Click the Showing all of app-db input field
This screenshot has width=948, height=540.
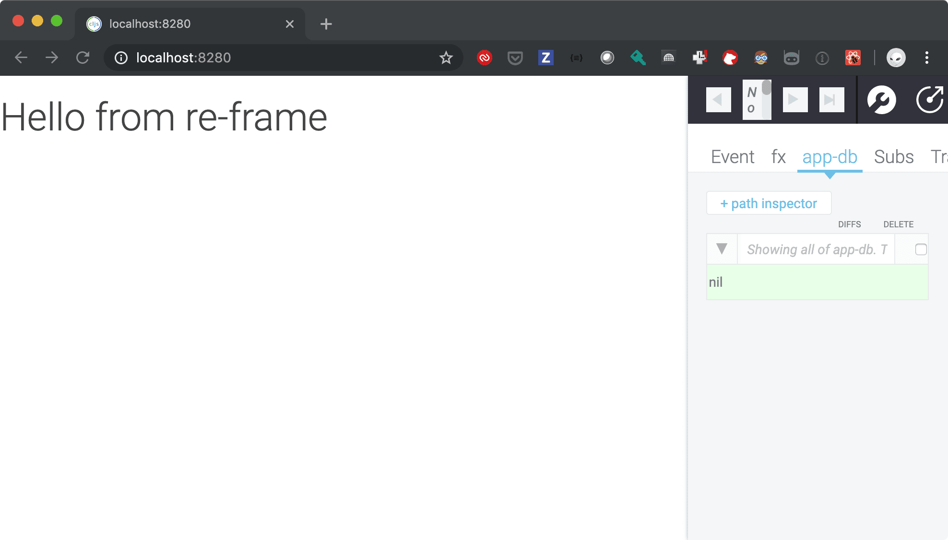816,249
